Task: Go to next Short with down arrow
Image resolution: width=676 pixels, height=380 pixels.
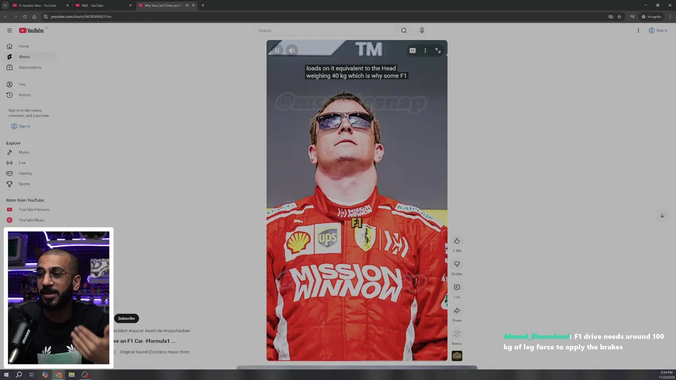Action: [x=662, y=215]
